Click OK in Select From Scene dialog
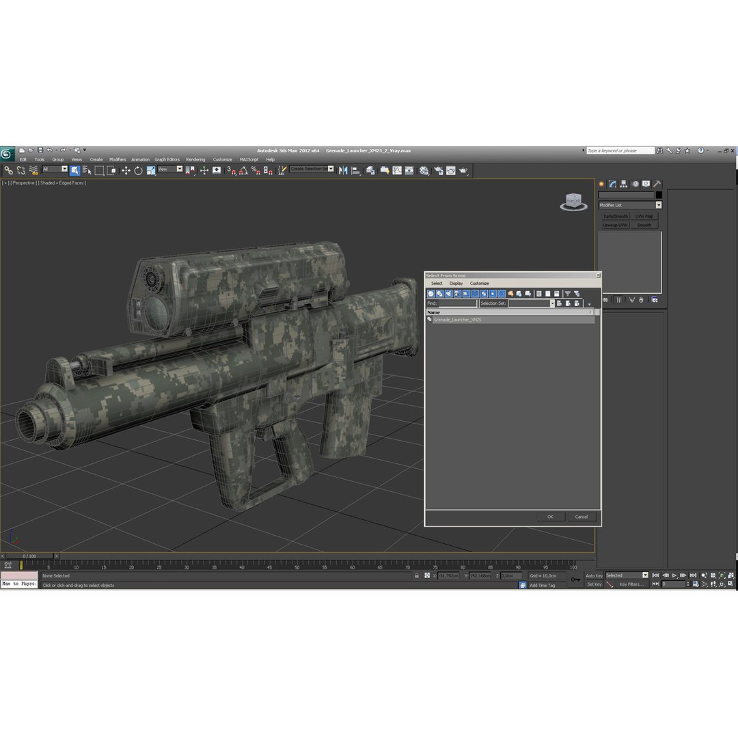Screen dimensions: 738x738 [x=549, y=517]
